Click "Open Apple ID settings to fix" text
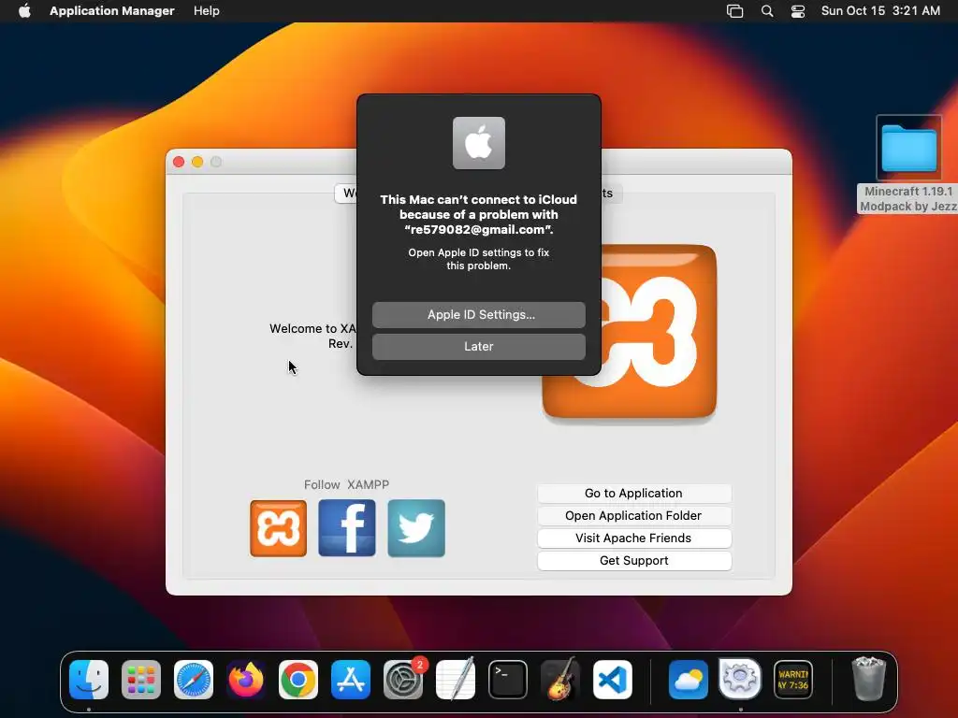Viewport: 958px width, 718px height. click(x=478, y=252)
